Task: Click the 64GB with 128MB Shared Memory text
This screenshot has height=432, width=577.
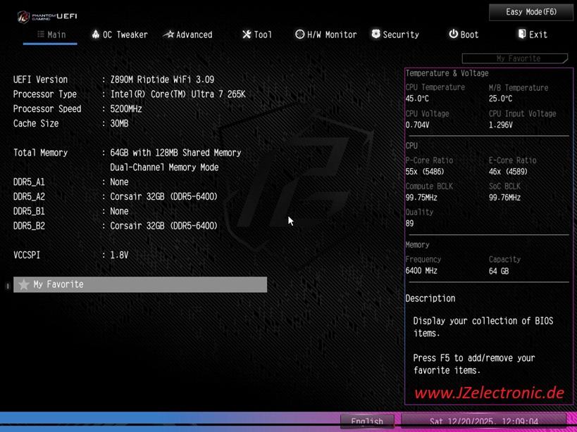Action: tap(175, 153)
